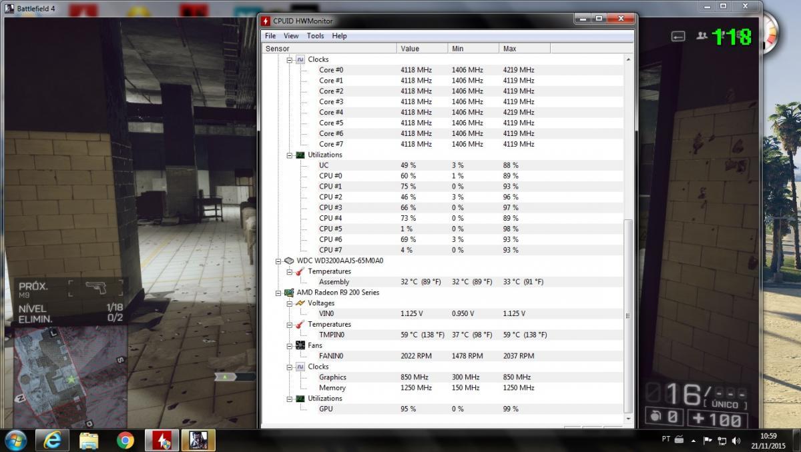Click the Min column header
The image size is (801, 452).
point(473,49)
